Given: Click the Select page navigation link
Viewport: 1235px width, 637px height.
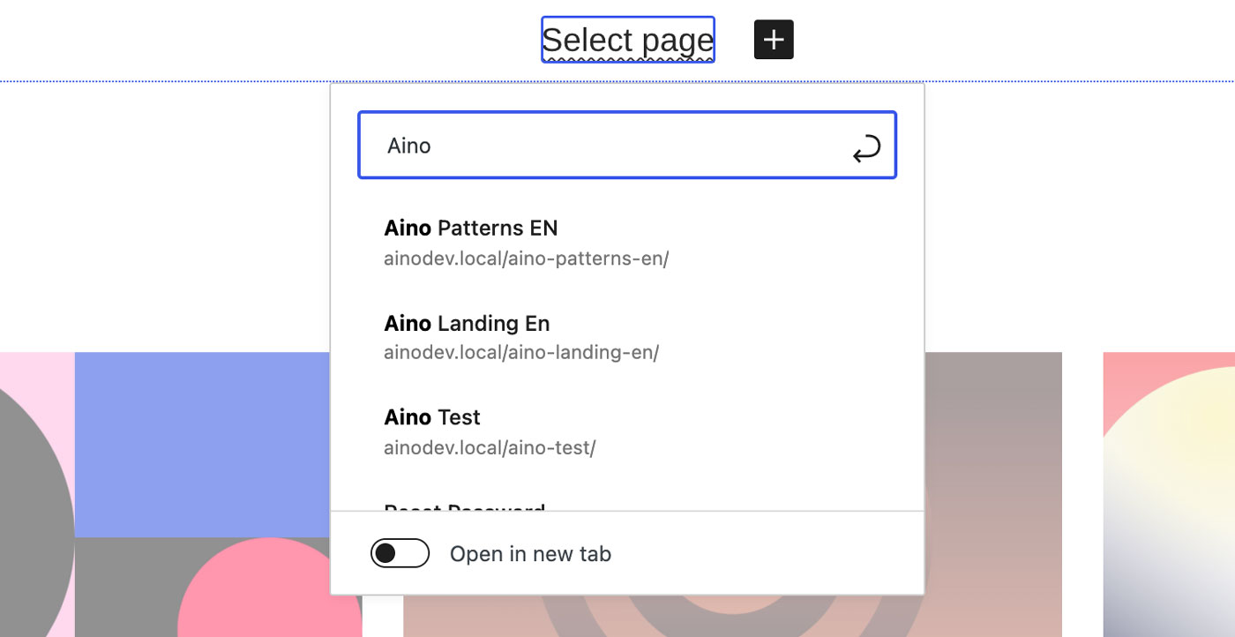Looking at the screenshot, I should click(x=628, y=40).
